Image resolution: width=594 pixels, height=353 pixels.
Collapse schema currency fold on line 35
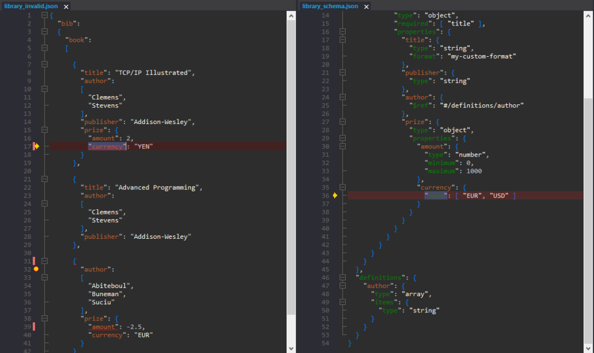pyautogui.click(x=342, y=187)
